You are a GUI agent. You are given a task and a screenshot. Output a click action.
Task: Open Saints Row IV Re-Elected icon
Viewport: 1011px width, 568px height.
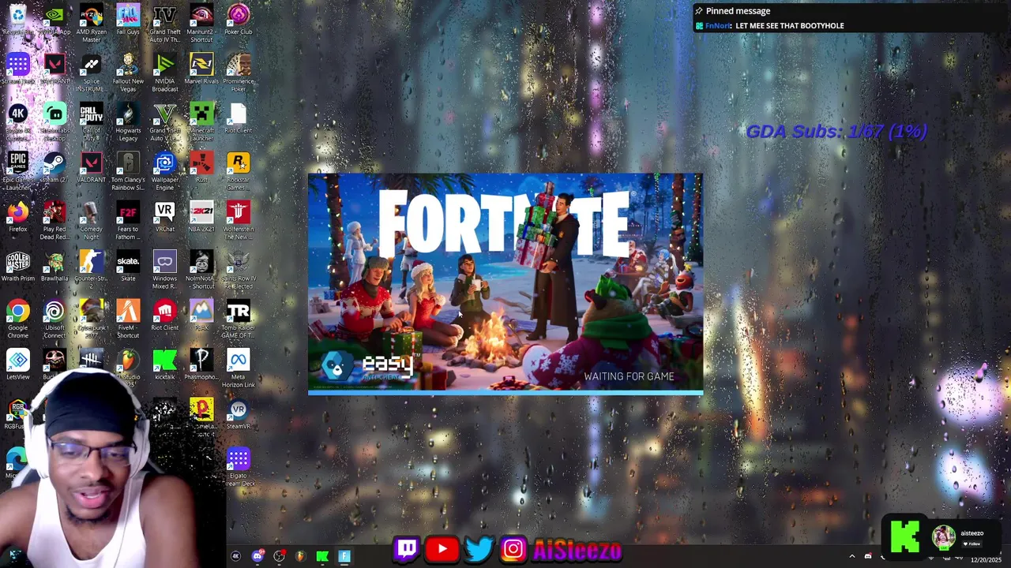[238, 270]
